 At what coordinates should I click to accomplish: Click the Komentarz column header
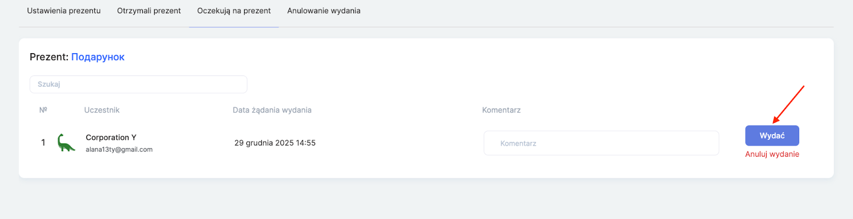501,110
